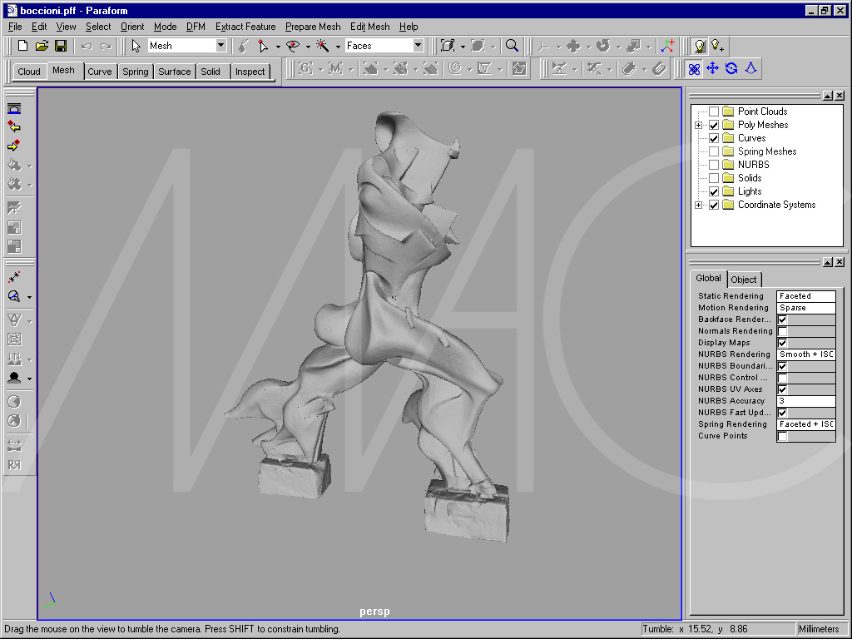Click the red-tipped pick arrow icon
Image resolution: width=852 pixels, height=639 pixels.
pos(263,47)
